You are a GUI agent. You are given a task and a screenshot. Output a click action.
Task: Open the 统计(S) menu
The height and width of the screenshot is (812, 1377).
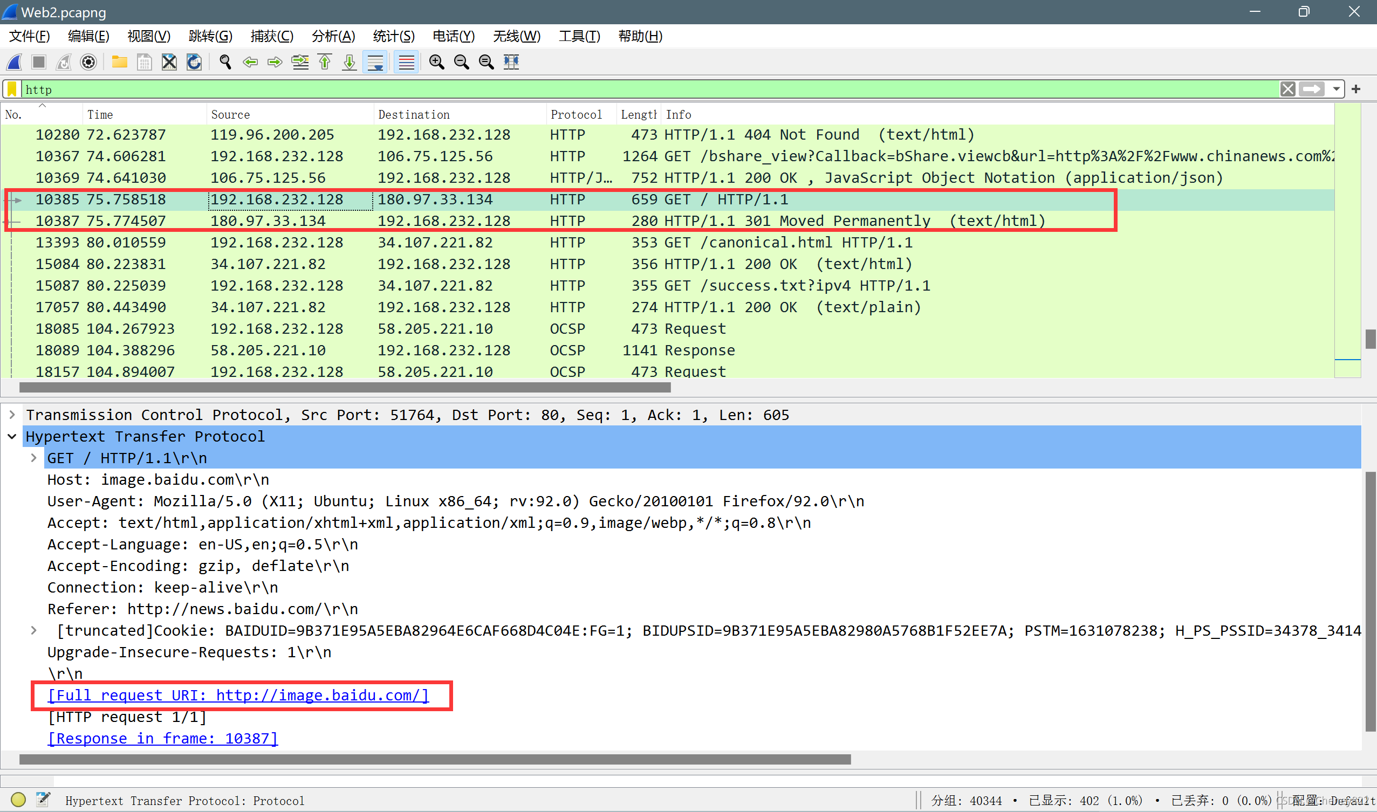393,36
